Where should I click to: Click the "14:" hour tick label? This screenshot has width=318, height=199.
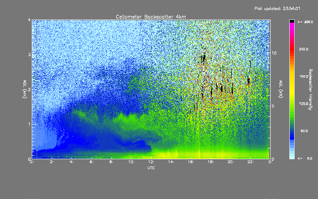point(171,162)
